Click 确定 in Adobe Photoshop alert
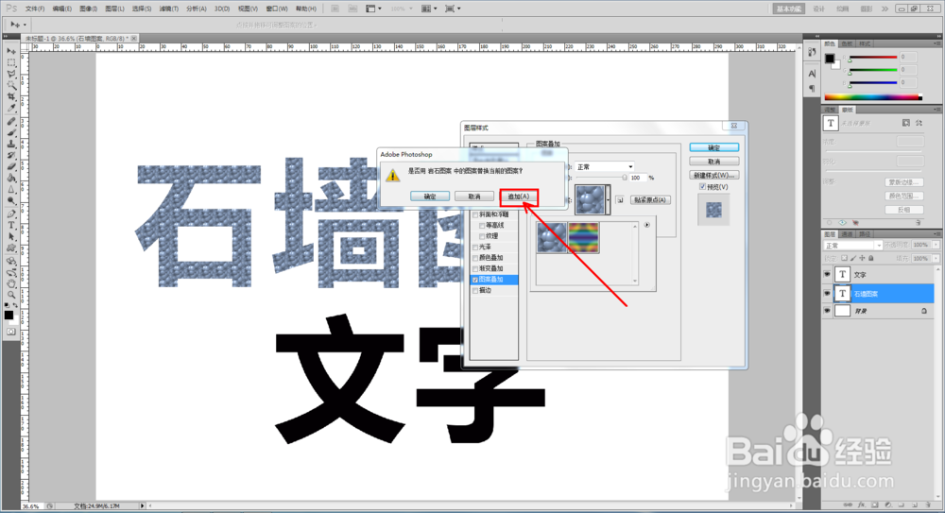This screenshot has height=513, width=945. pos(430,197)
